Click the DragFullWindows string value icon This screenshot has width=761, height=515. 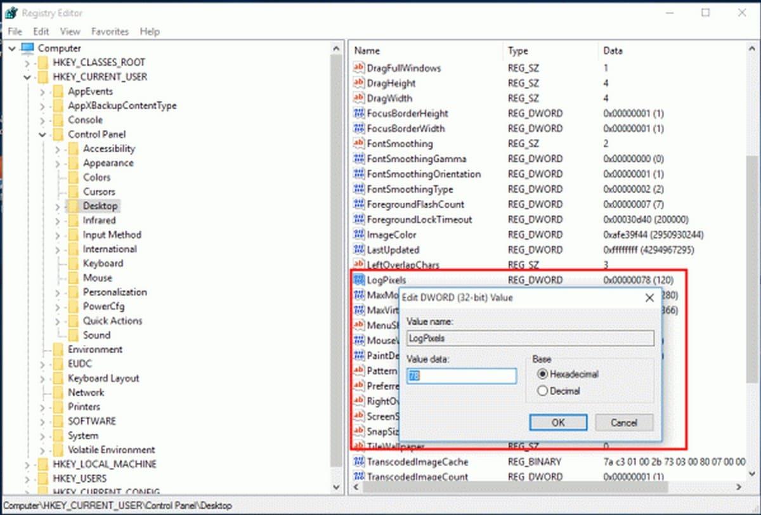[x=359, y=68]
